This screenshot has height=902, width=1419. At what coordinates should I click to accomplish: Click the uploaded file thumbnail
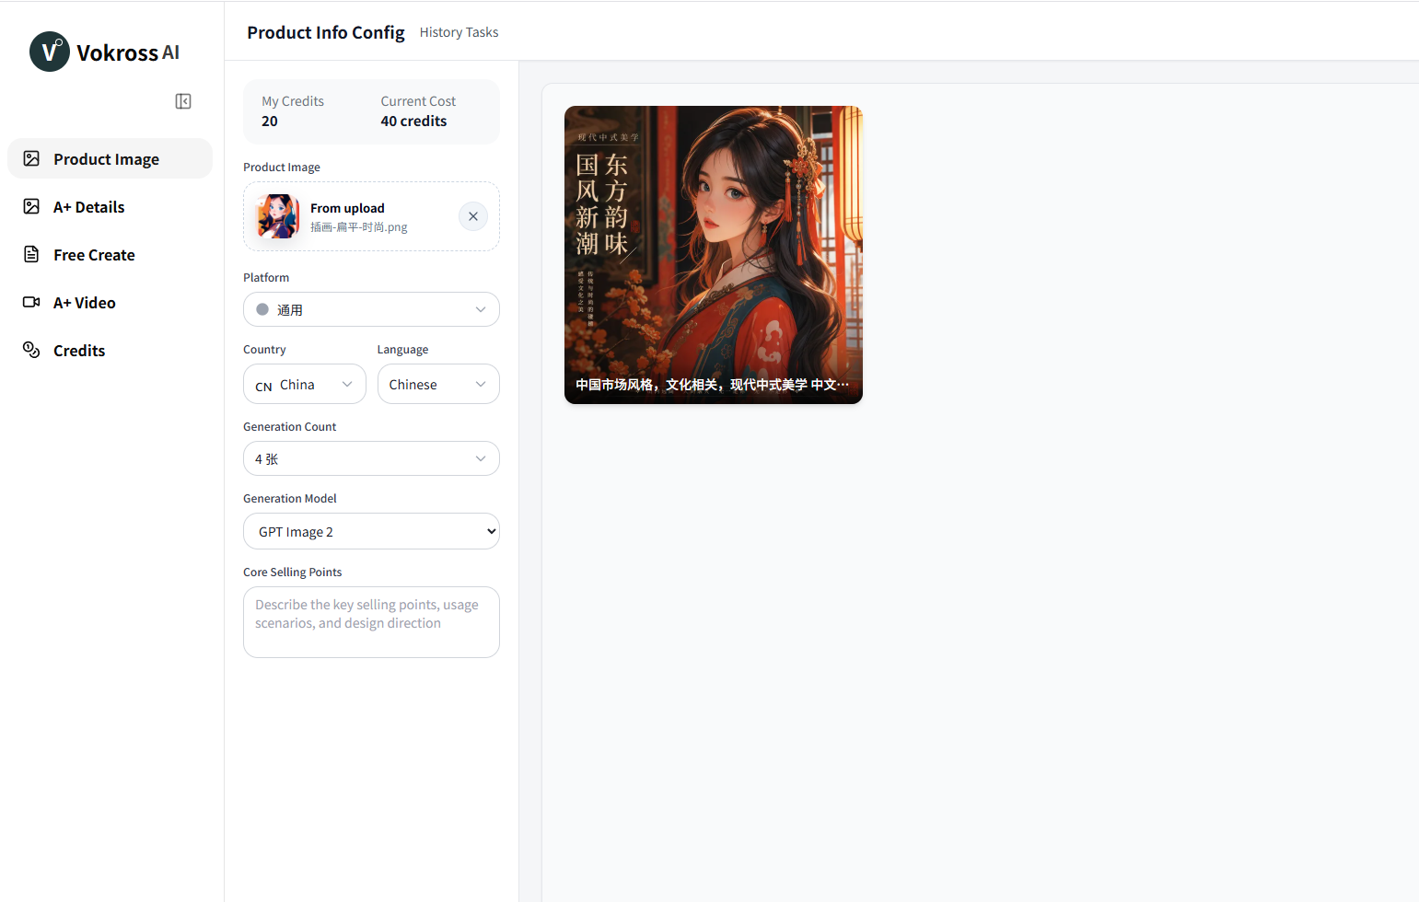(x=277, y=216)
